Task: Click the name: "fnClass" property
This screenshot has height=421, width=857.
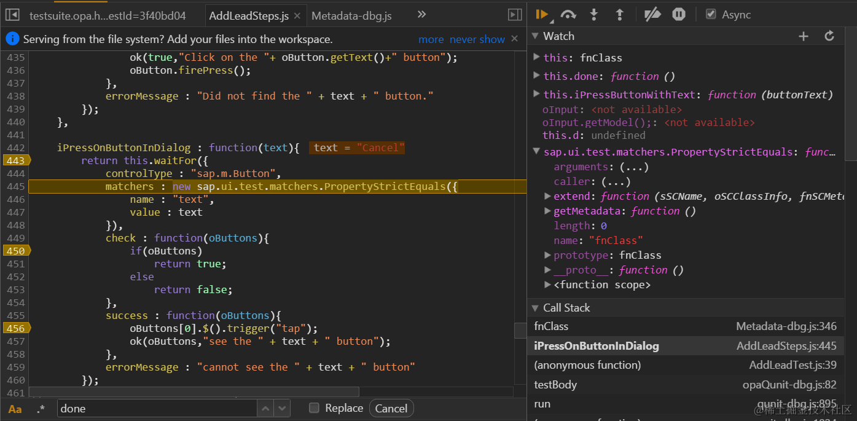Action: point(598,240)
